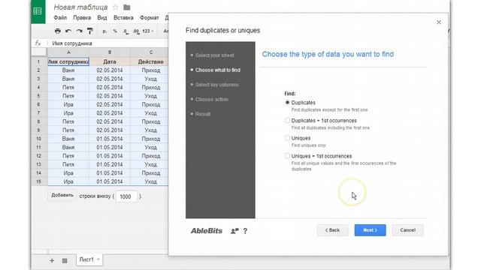Go to Select key columns step

coord(216,85)
